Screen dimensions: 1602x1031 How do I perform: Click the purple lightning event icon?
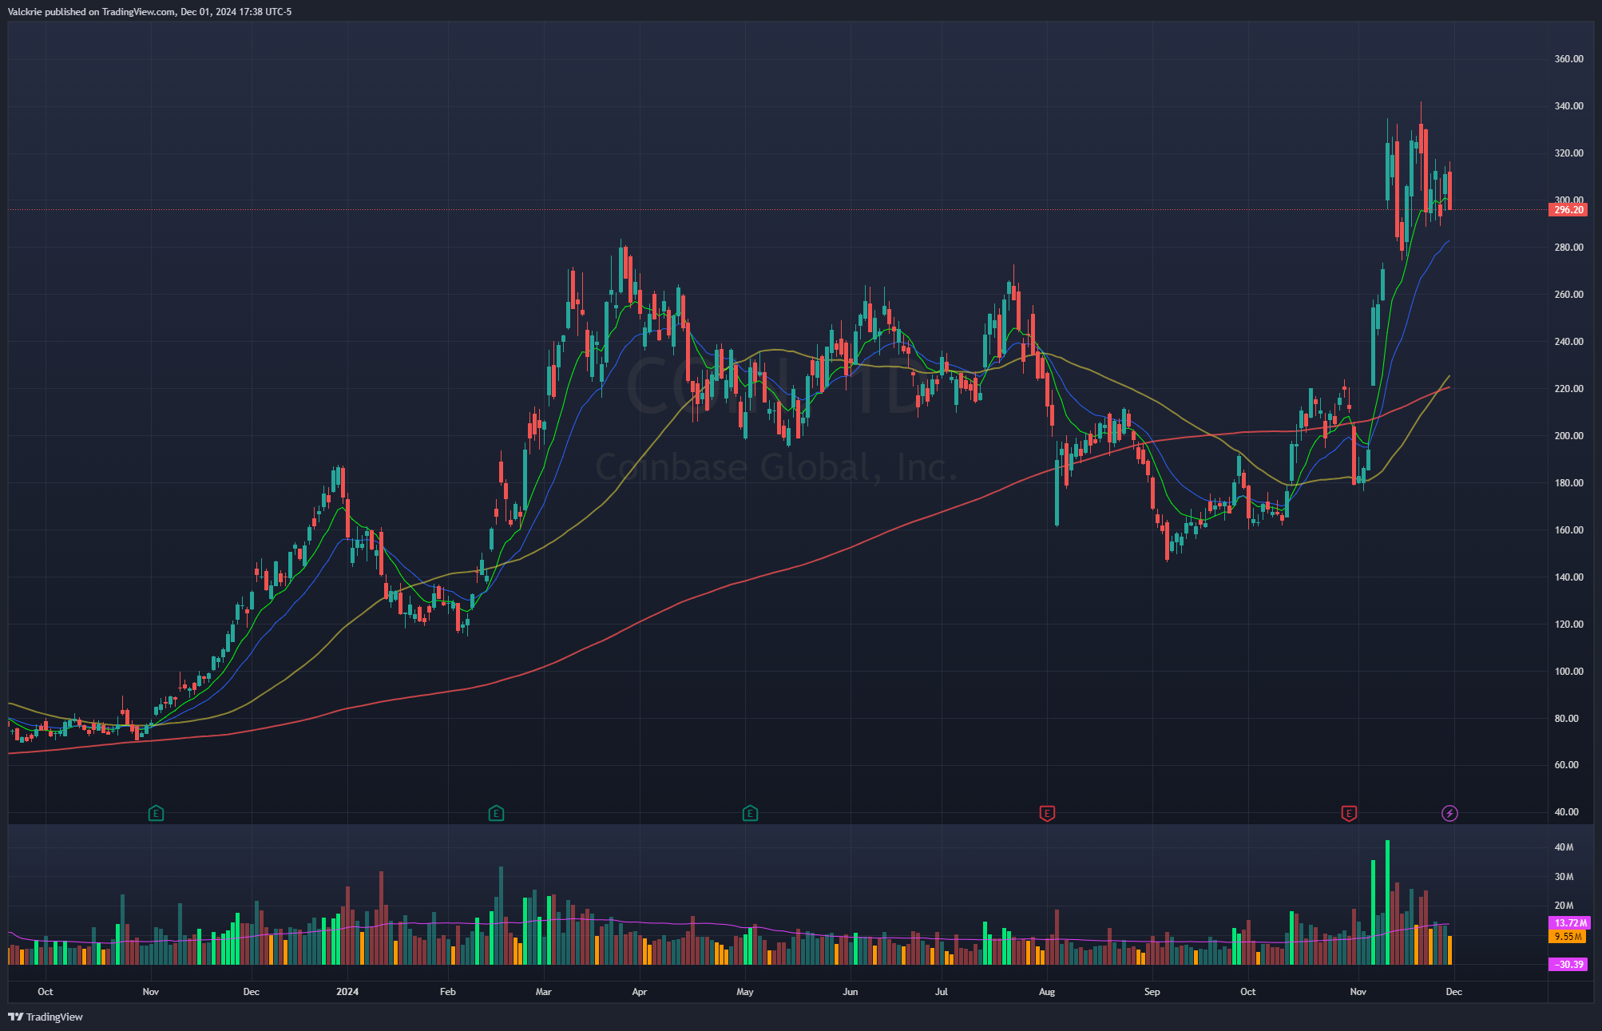[1449, 814]
